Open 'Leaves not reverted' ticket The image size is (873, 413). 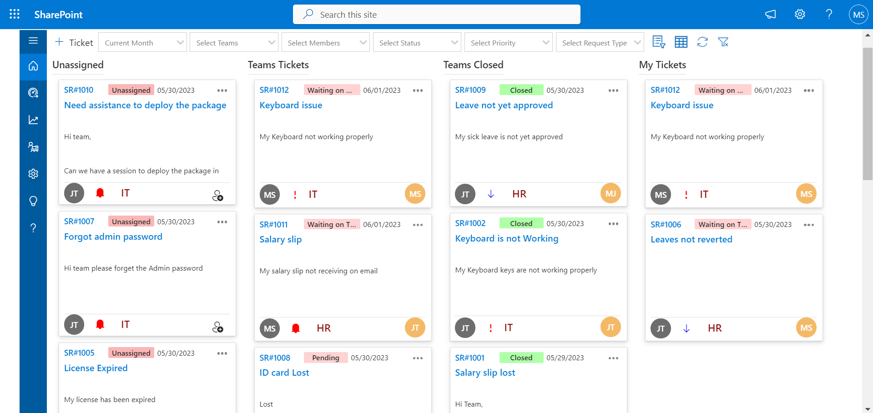[x=691, y=240]
